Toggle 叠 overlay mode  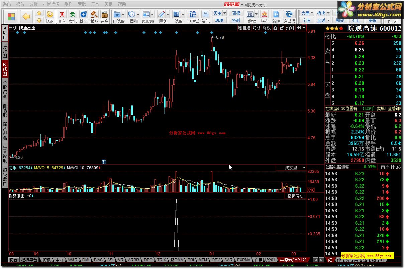click(275, 28)
